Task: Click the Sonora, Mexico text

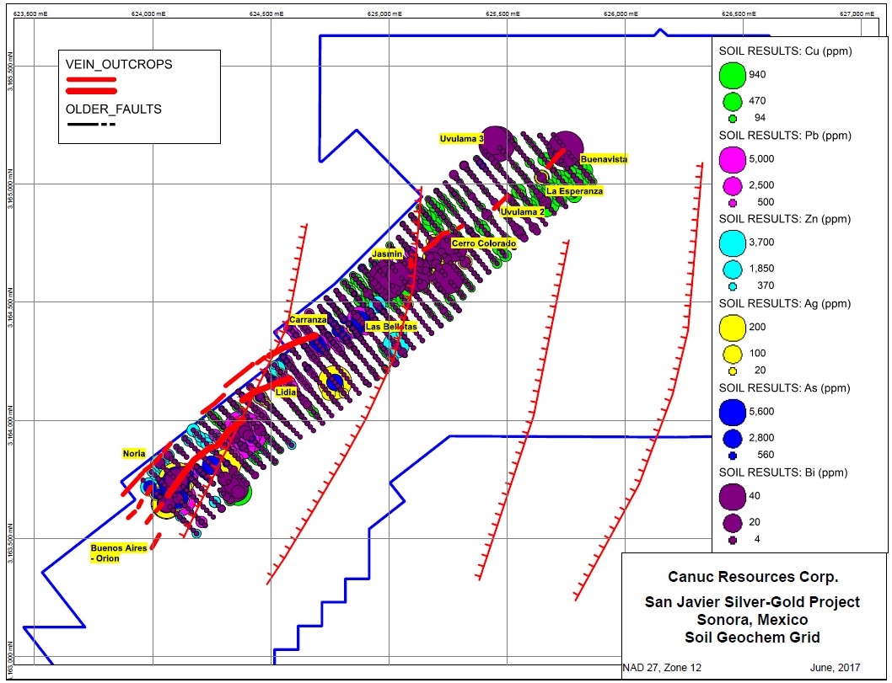Action: (752, 619)
